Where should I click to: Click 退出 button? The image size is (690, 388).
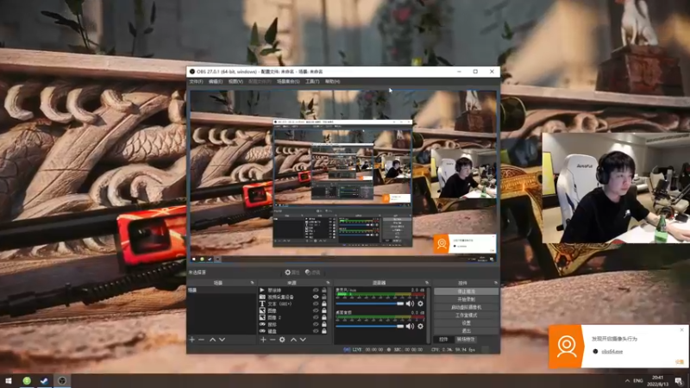(x=466, y=331)
